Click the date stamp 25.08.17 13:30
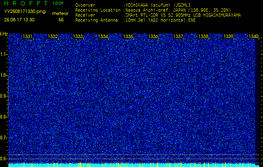 [x=19, y=20]
